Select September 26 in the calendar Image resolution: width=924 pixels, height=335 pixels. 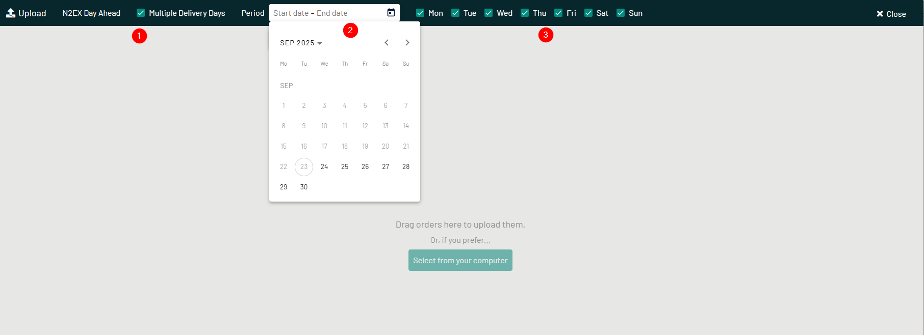[365, 166]
